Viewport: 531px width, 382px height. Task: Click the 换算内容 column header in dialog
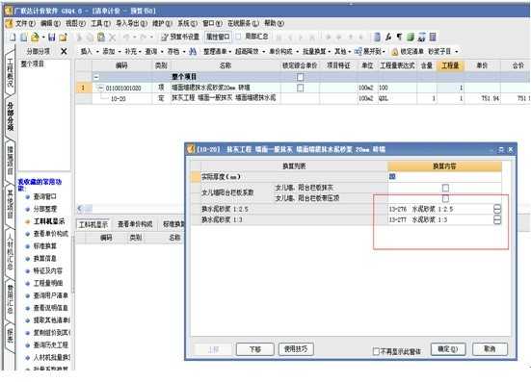pos(444,166)
